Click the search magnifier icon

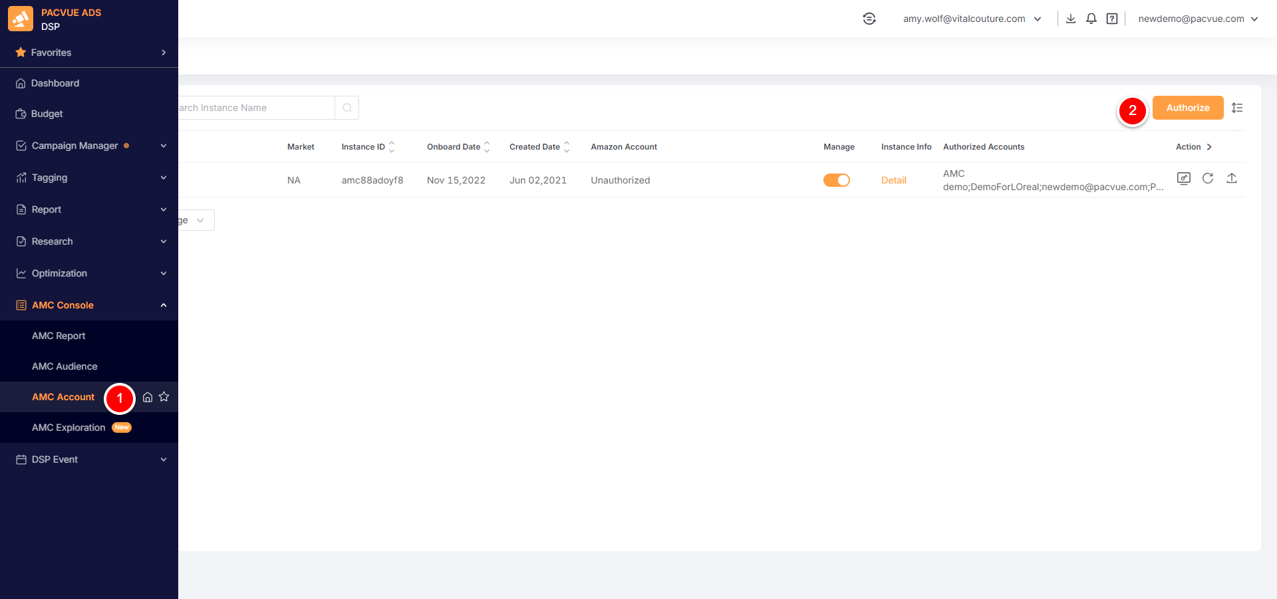[x=347, y=108]
